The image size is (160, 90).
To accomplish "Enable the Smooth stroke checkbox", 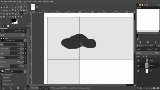I will [x=1, y=81].
